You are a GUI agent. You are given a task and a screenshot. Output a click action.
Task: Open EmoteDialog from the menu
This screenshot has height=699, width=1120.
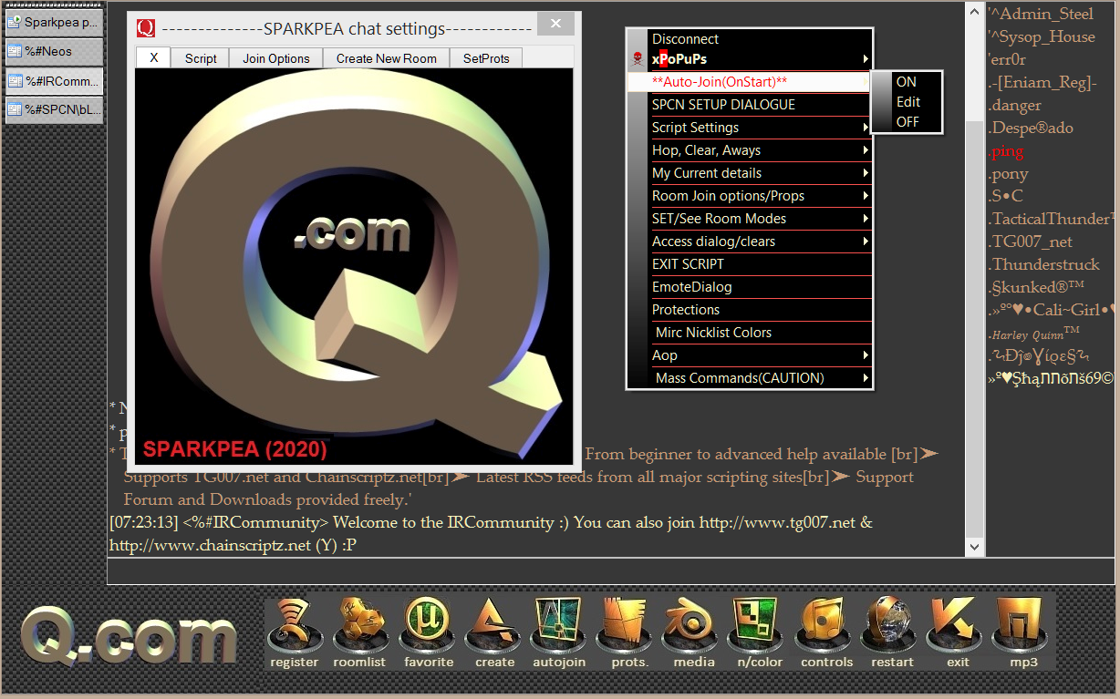click(x=750, y=286)
